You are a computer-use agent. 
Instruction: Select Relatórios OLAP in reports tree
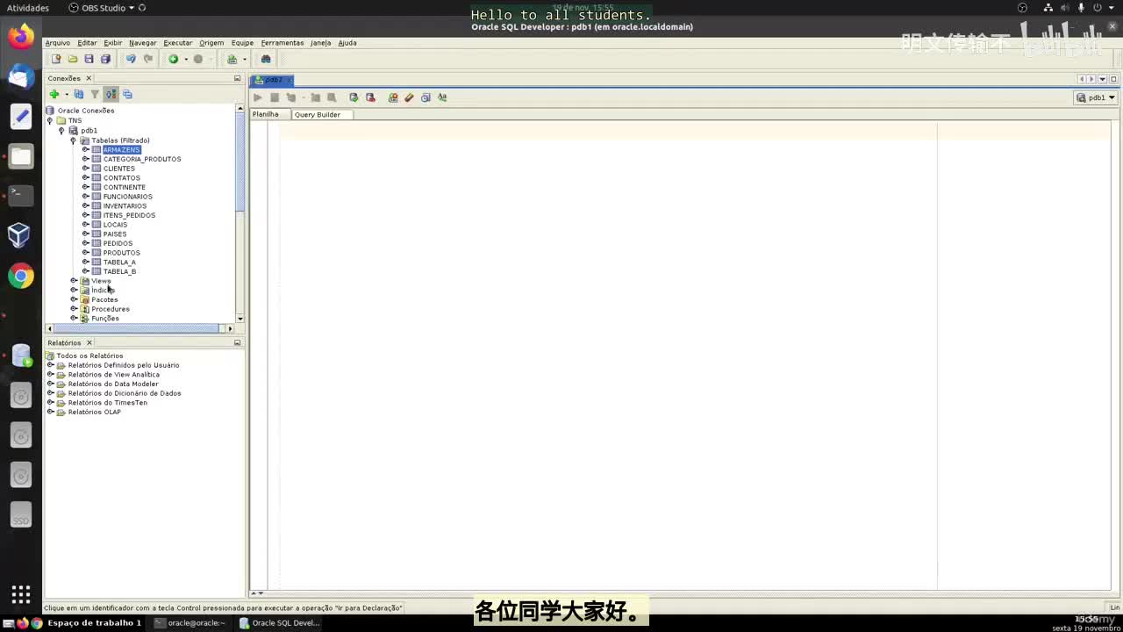(95, 413)
